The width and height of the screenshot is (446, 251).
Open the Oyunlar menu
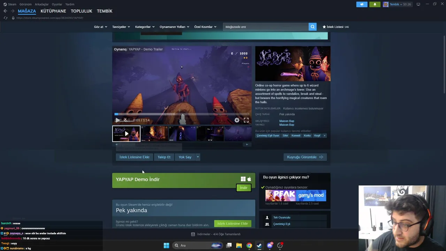click(57, 4)
